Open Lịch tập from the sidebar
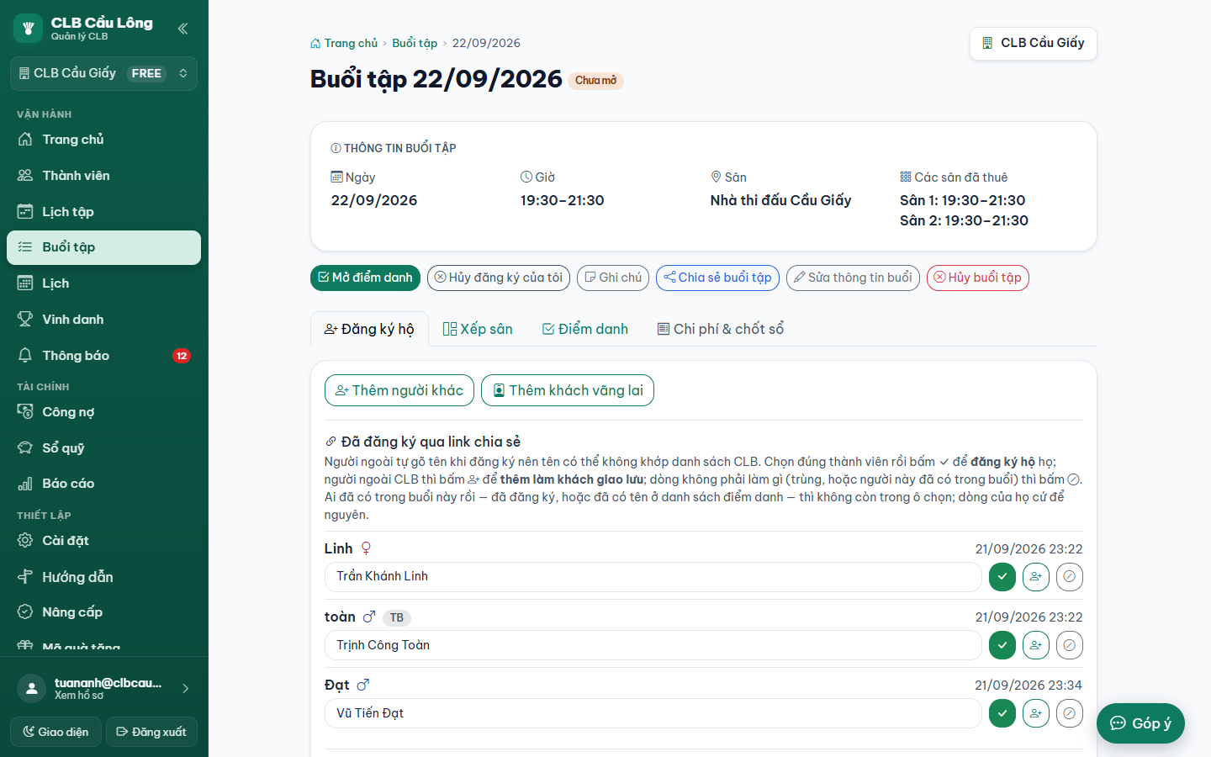This screenshot has height=757, width=1211. [x=103, y=212]
